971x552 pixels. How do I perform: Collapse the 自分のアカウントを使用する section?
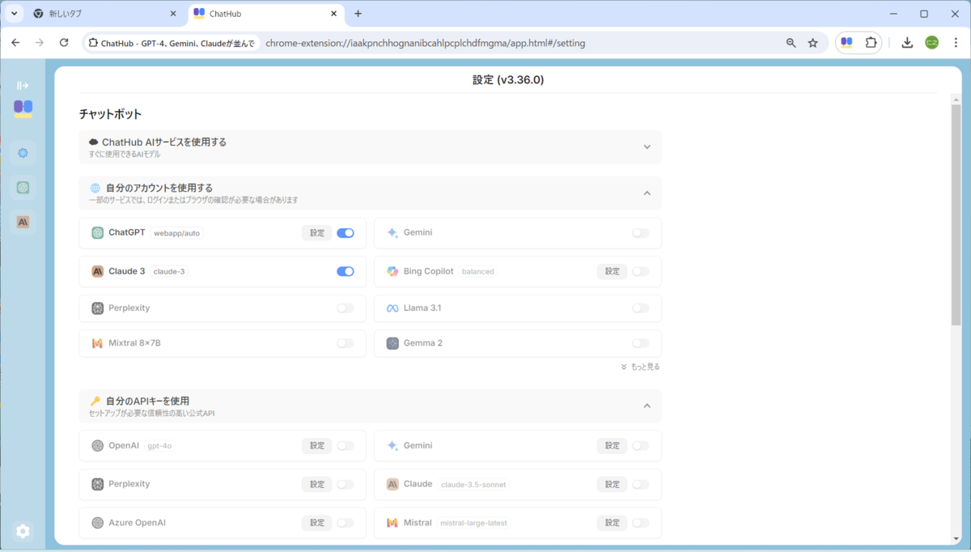pyautogui.click(x=370, y=193)
